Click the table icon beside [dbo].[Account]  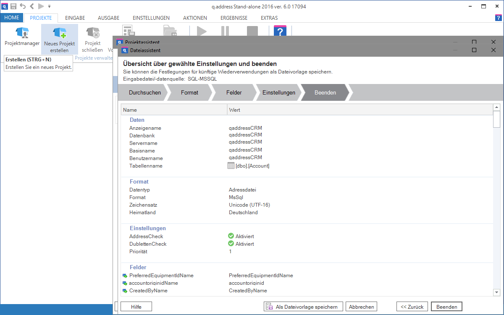231,166
